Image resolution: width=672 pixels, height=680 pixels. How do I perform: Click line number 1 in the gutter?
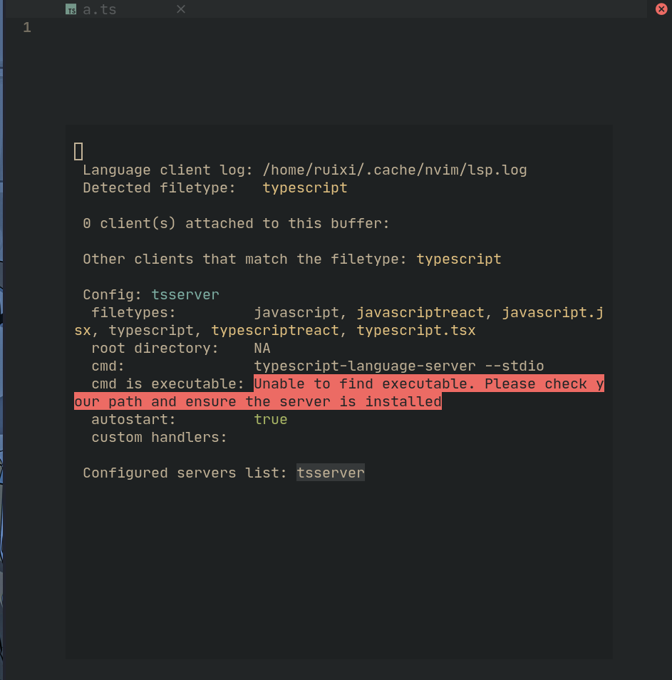point(27,27)
